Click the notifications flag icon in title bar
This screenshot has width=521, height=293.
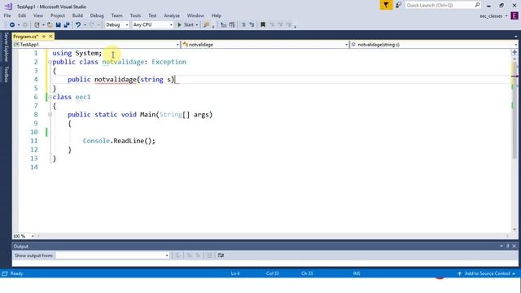tap(386, 6)
